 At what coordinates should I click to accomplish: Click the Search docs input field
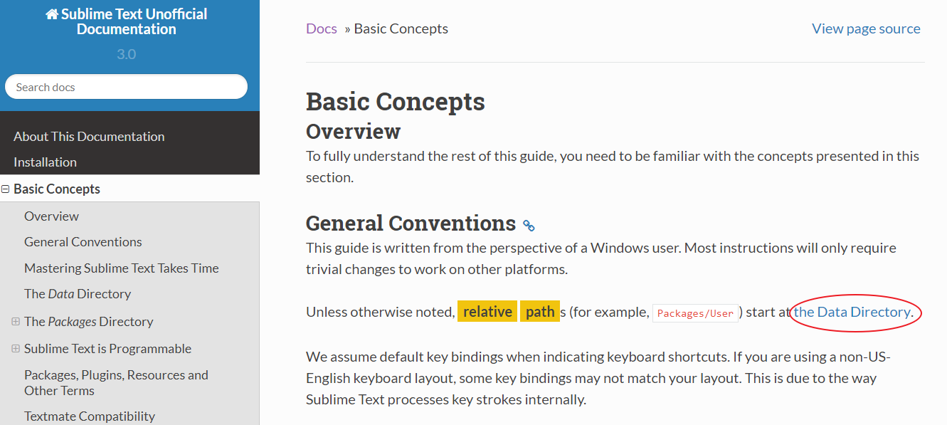(x=126, y=87)
